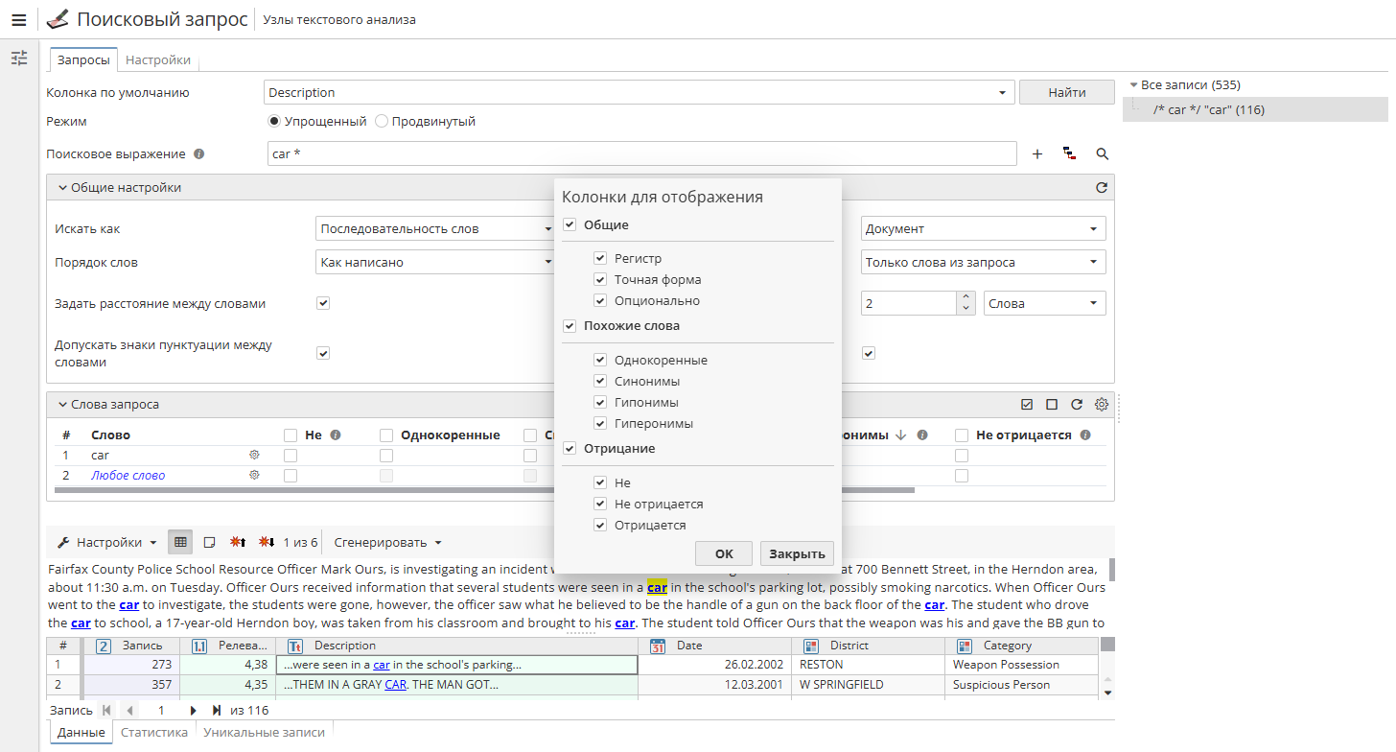1396x752 pixels.
Task: Toggle the Похожие слова group checkbox
Action: click(x=570, y=326)
